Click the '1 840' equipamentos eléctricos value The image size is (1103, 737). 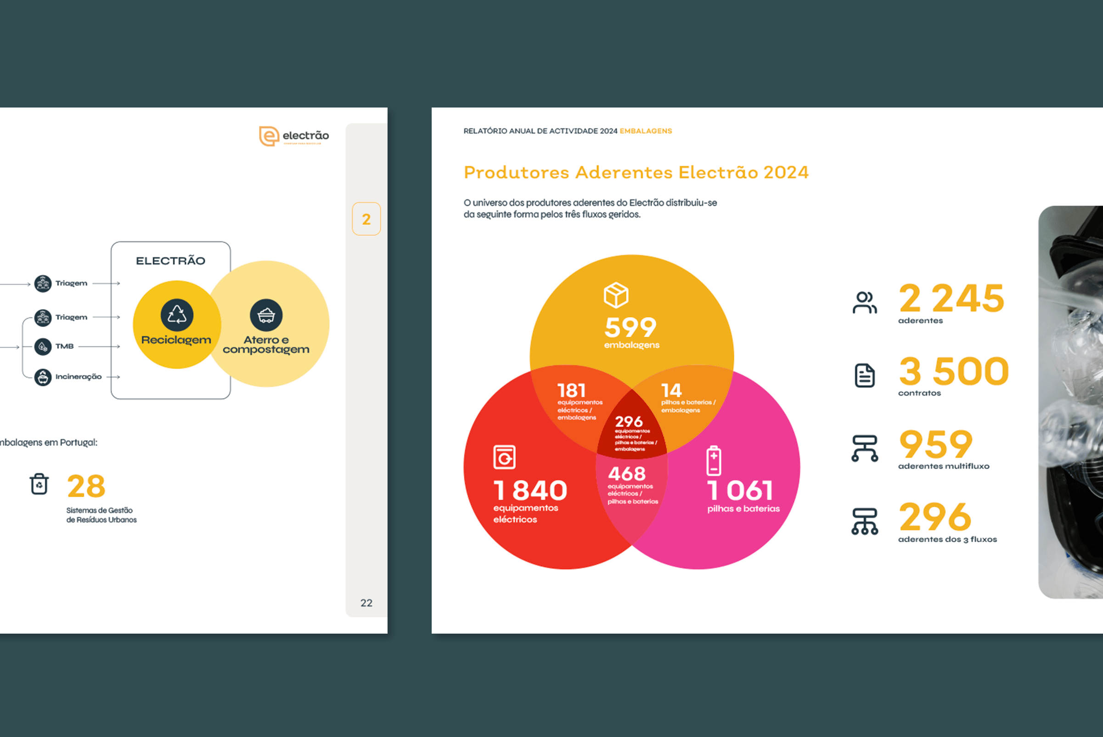click(x=530, y=491)
